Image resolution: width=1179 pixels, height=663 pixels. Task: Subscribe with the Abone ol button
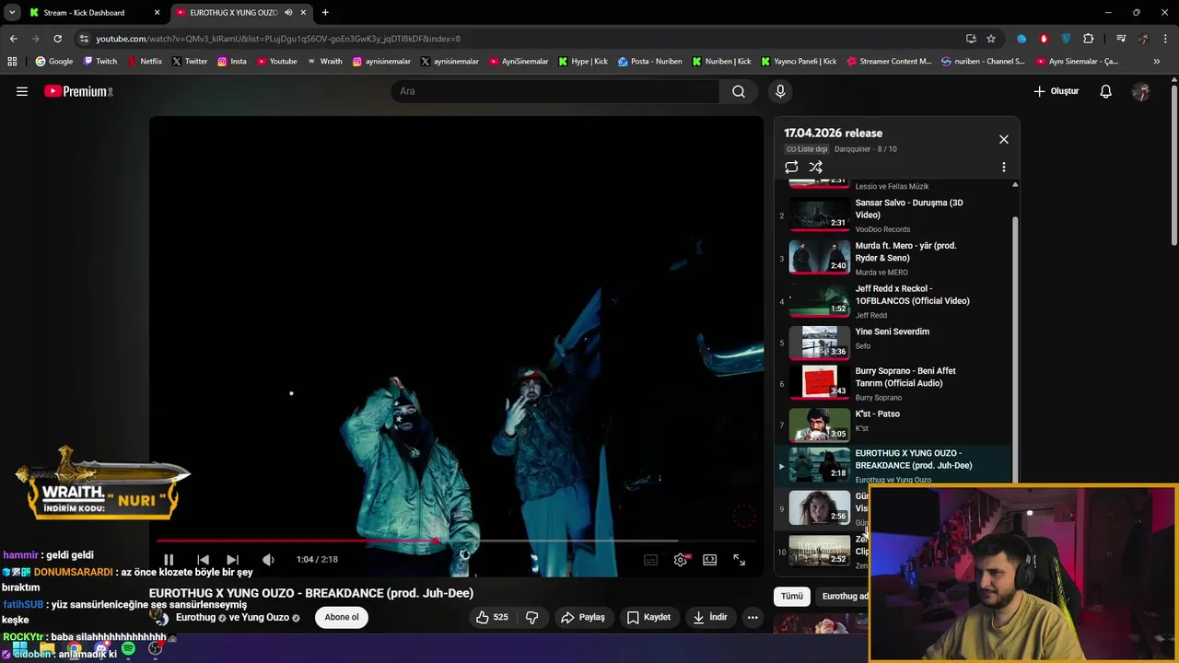(342, 617)
